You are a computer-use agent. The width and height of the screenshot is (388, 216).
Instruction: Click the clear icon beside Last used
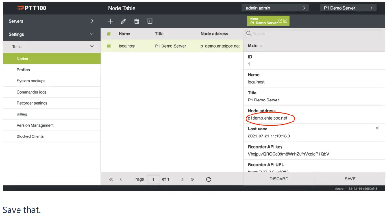coord(377,128)
